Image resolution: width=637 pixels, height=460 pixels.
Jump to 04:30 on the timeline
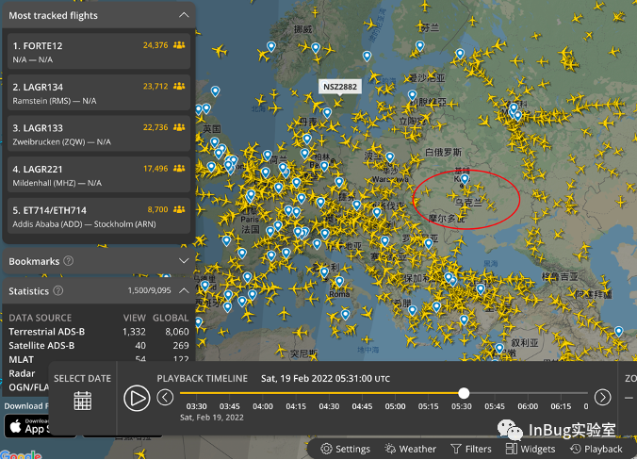[329, 406]
